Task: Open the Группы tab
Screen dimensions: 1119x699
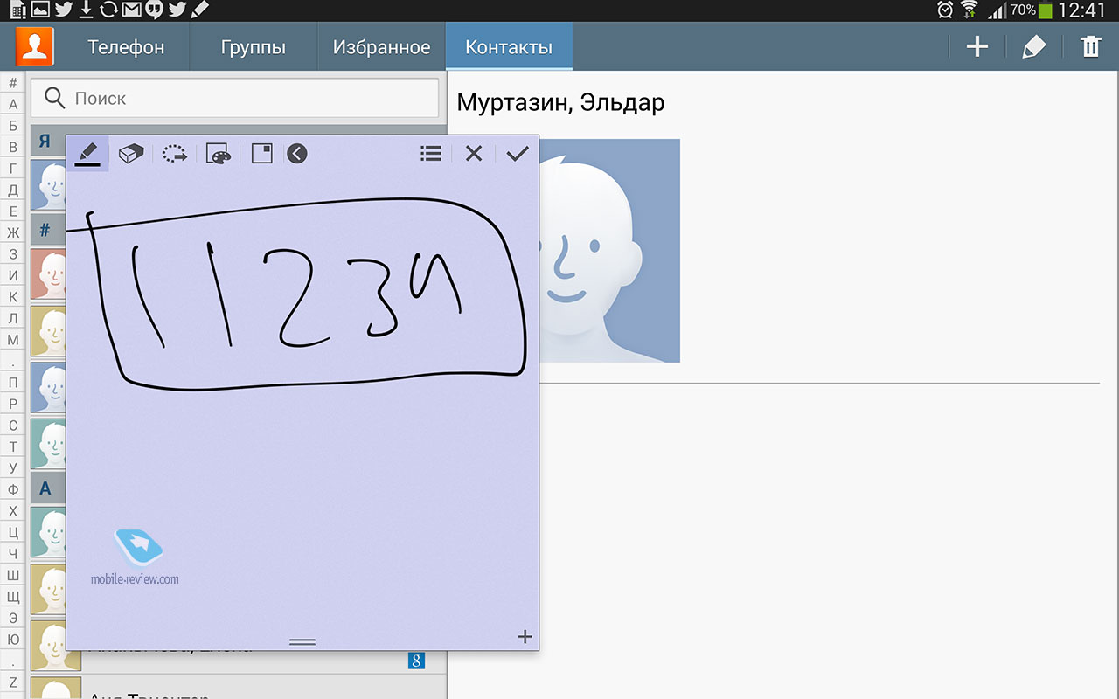Action: click(254, 47)
